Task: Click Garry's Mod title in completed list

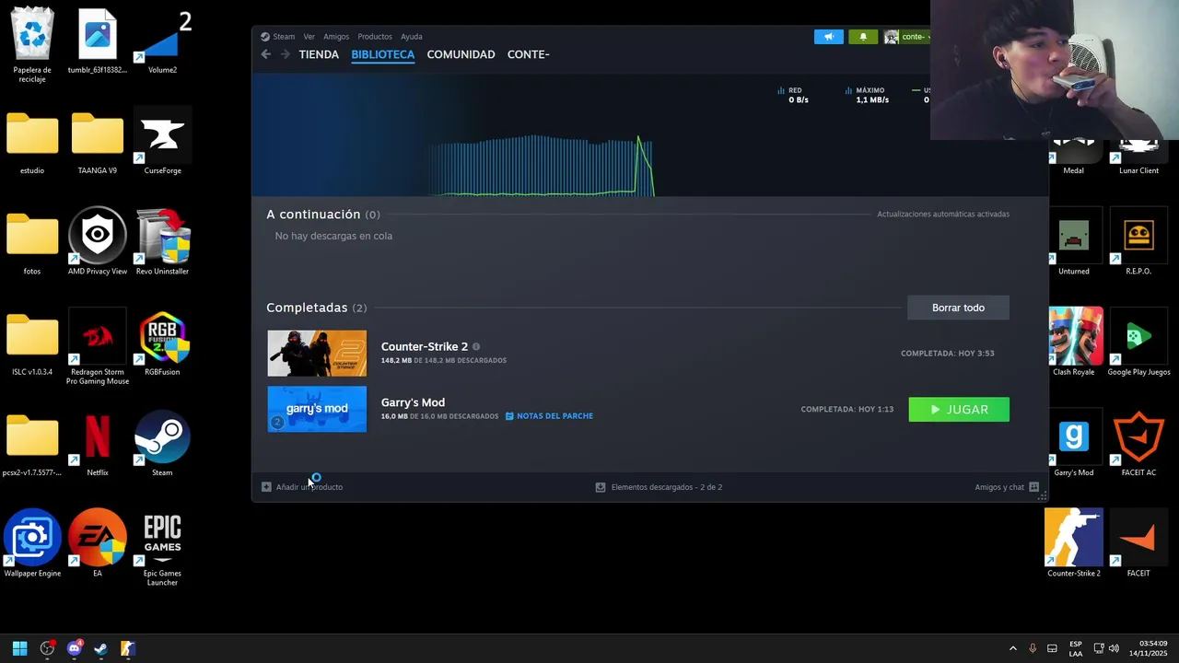Action: coord(413,402)
